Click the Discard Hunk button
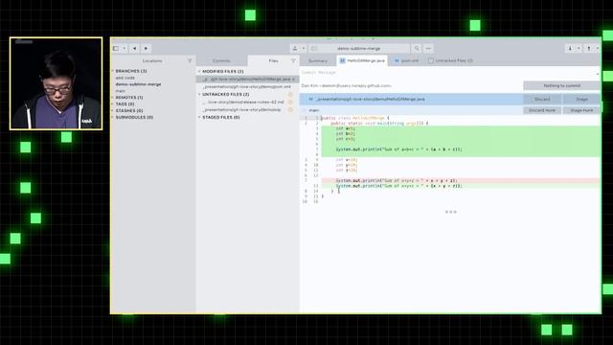The width and height of the screenshot is (613, 345). (x=542, y=111)
